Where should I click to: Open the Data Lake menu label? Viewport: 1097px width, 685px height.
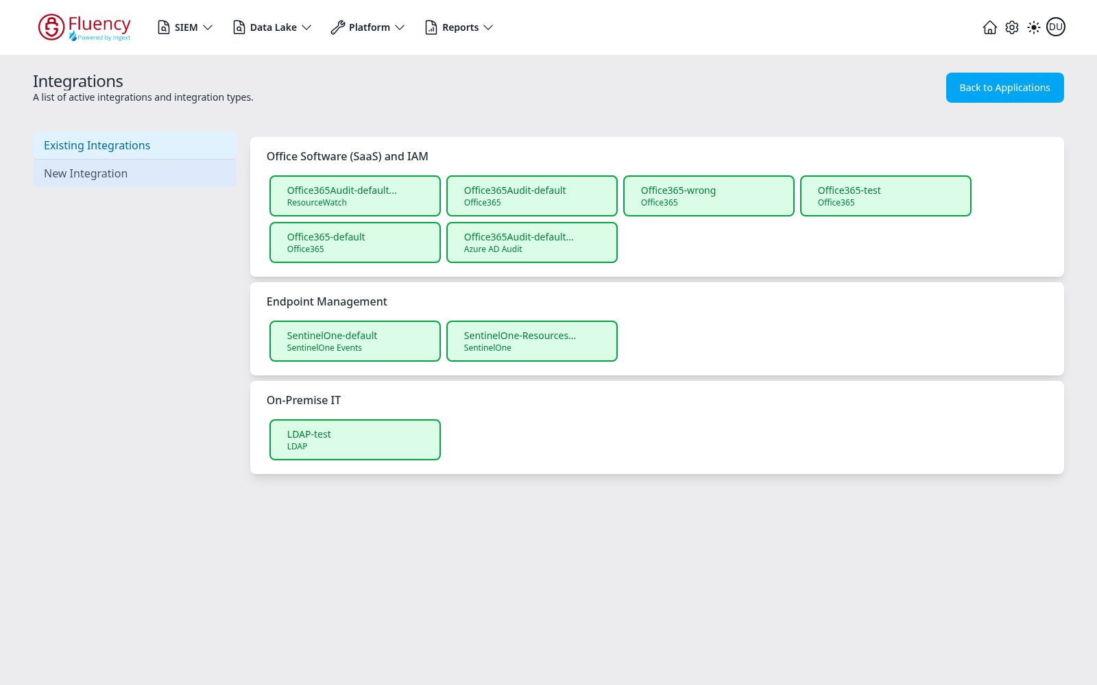pyautogui.click(x=274, y=27)
